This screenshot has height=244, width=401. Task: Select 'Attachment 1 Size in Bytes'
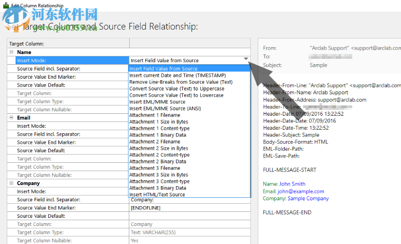[189, 122]
